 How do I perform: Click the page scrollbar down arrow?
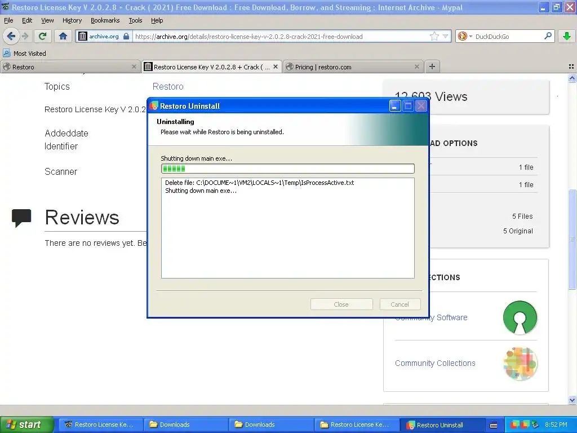pyautogui.click(x=572, y=400)
